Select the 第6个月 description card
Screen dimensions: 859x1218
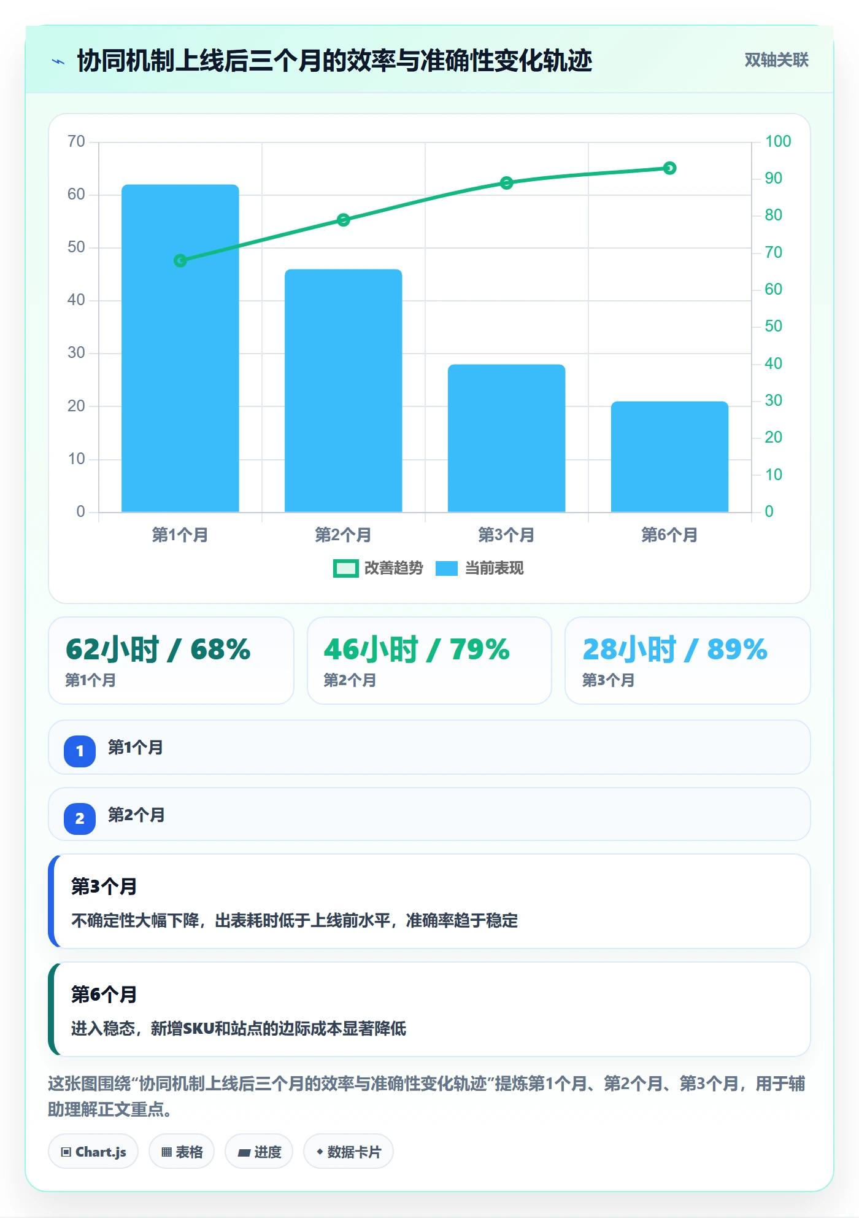pyautogui.click(x=429, y=1009)
